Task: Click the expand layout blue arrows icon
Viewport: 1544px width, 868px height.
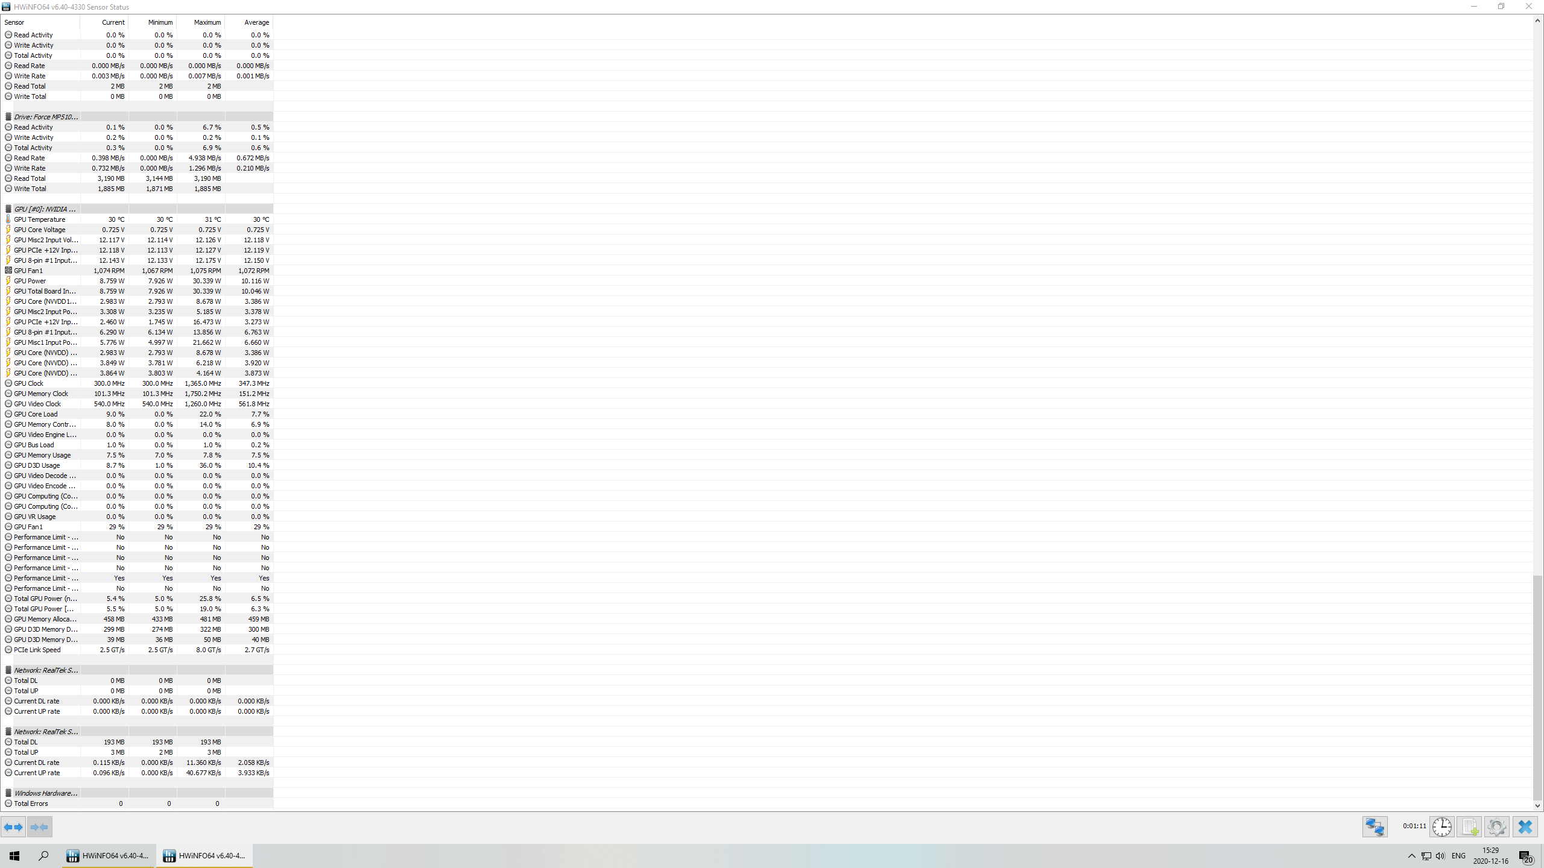Action: (x=13, y=827)
